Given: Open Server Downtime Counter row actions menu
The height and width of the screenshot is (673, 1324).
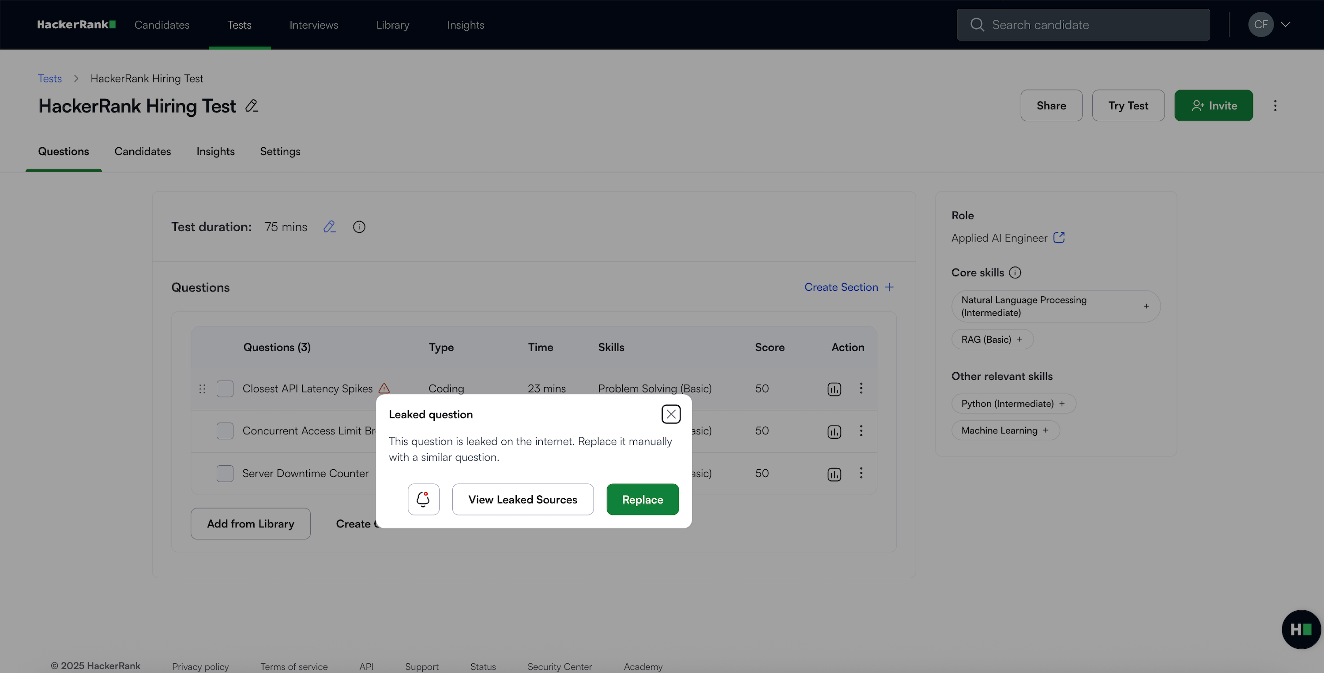Looking at the screenshot, I should (x=861, y=473).
